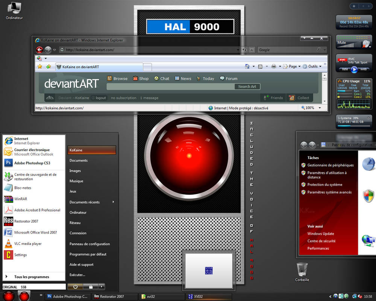Click the Home icon in IE toolbar

click(x=247, y=67)
